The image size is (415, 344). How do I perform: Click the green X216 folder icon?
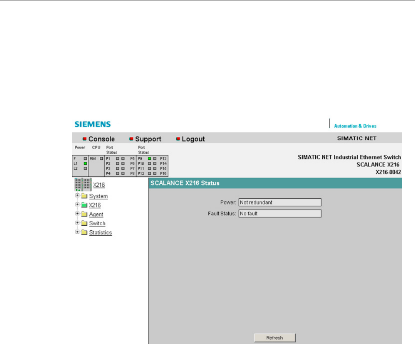coord(84,205)
